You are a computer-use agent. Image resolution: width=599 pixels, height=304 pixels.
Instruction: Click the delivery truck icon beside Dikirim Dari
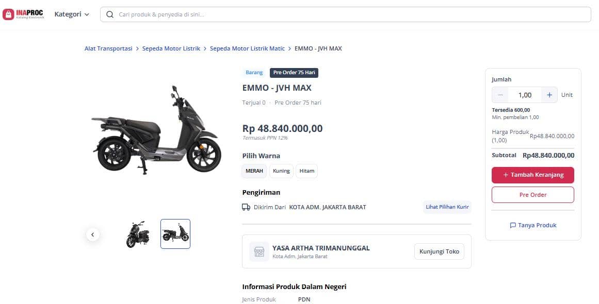click(x=246, y=207)
